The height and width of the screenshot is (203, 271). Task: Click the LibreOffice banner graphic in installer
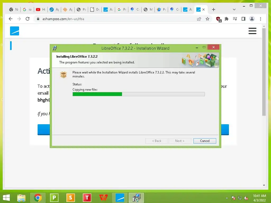point(200,60)
